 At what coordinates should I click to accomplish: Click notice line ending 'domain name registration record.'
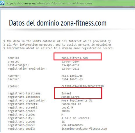click(59, 48)
